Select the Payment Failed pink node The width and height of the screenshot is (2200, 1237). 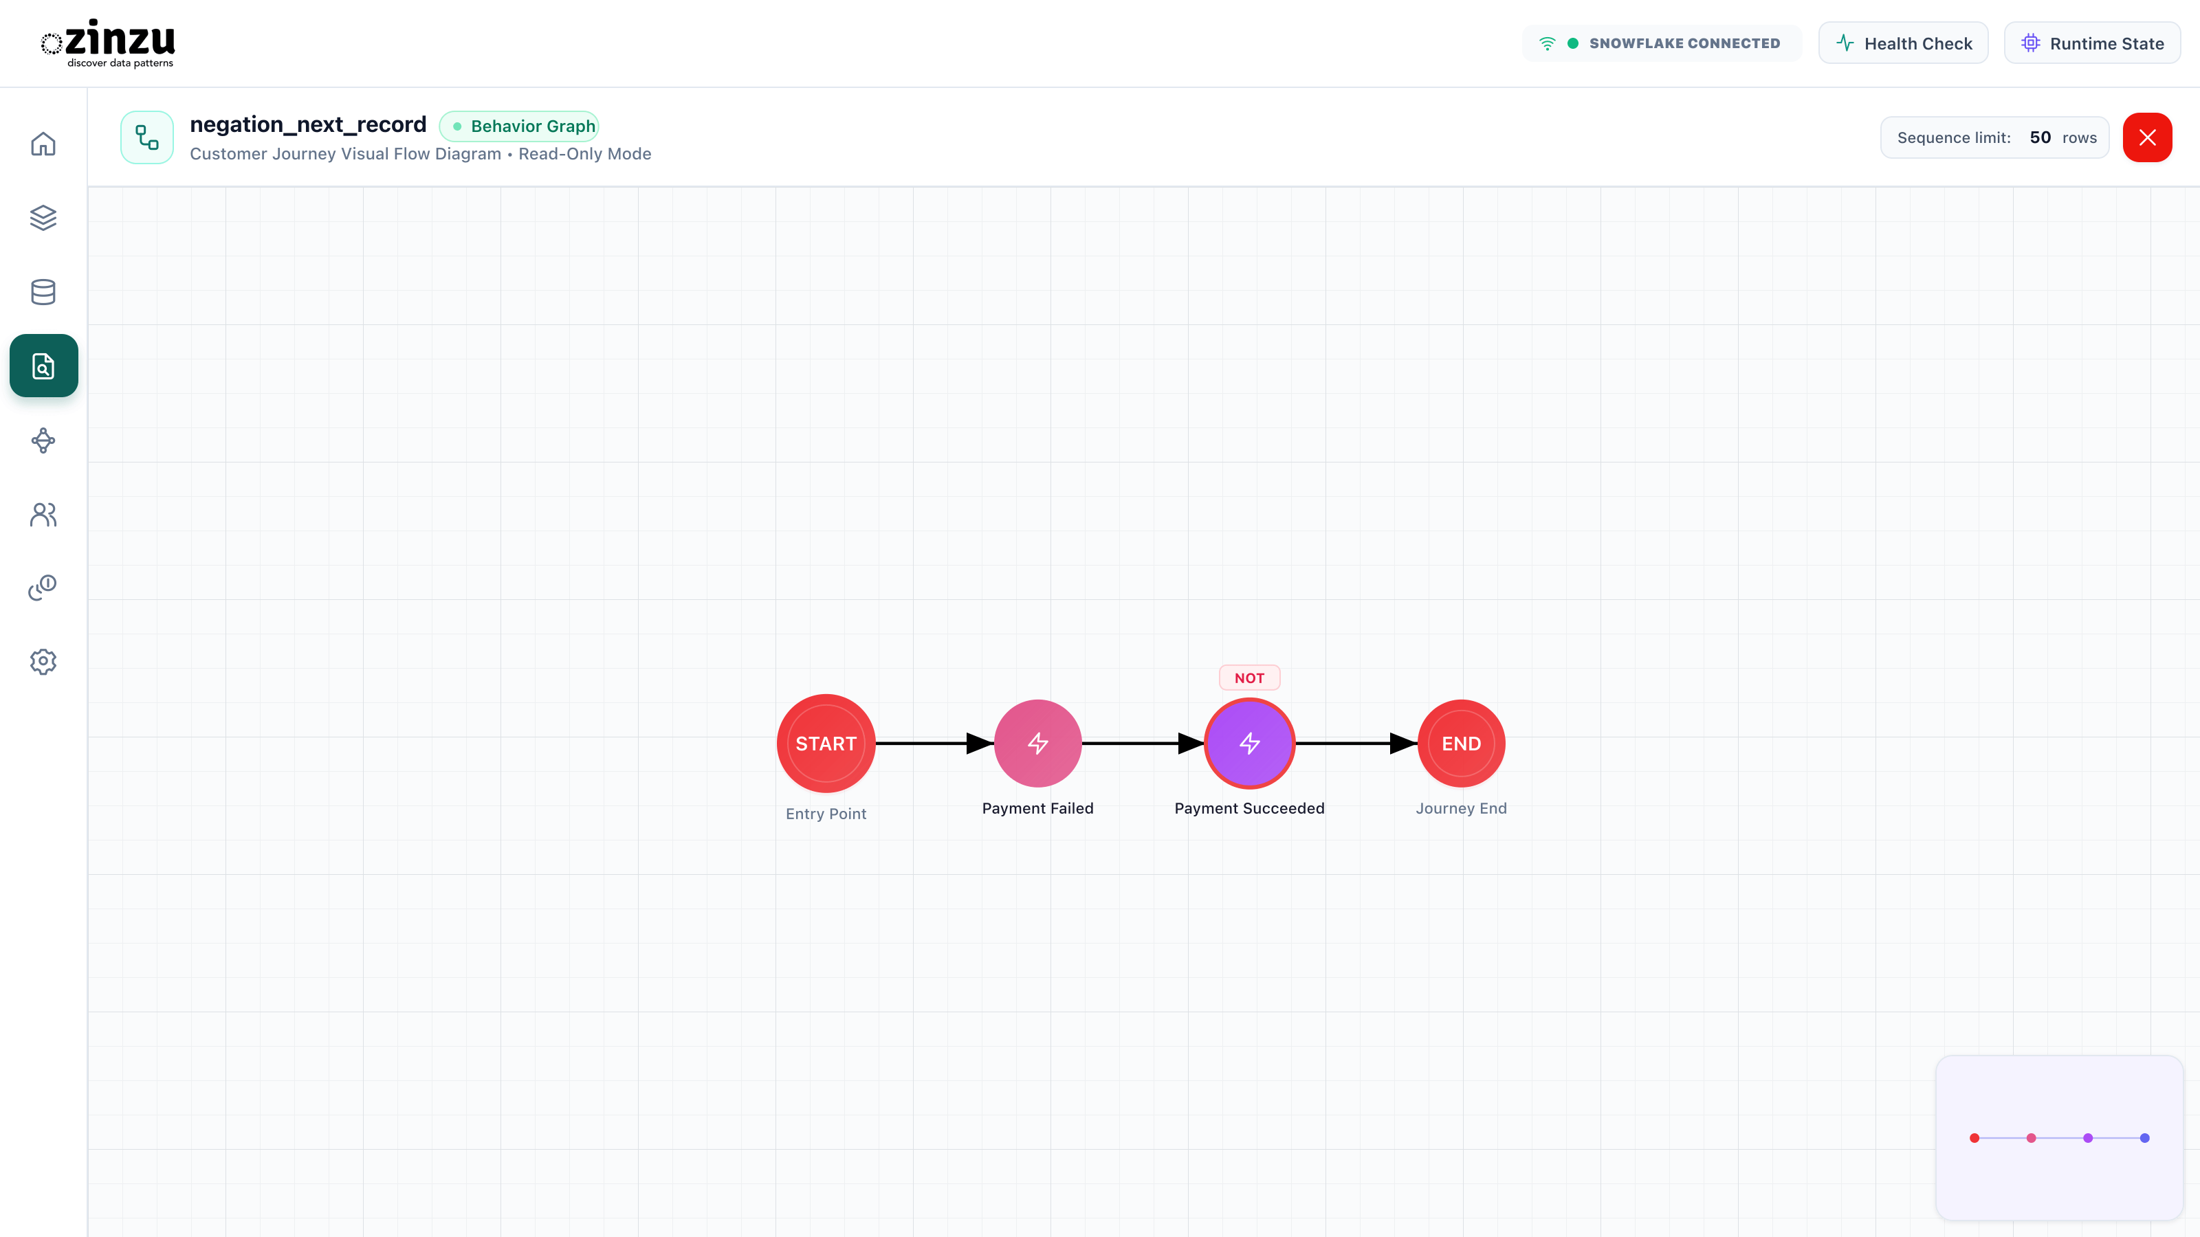[1037, 744]
